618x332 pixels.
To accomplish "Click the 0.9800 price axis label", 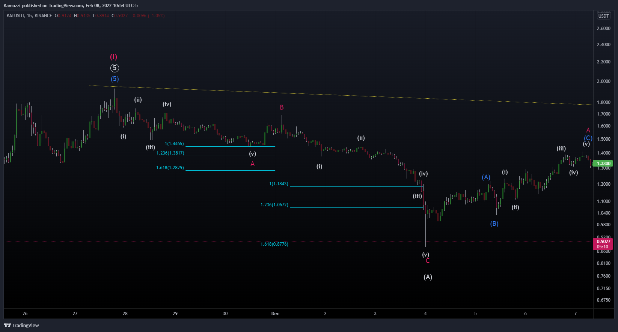I will click(603, 225).
